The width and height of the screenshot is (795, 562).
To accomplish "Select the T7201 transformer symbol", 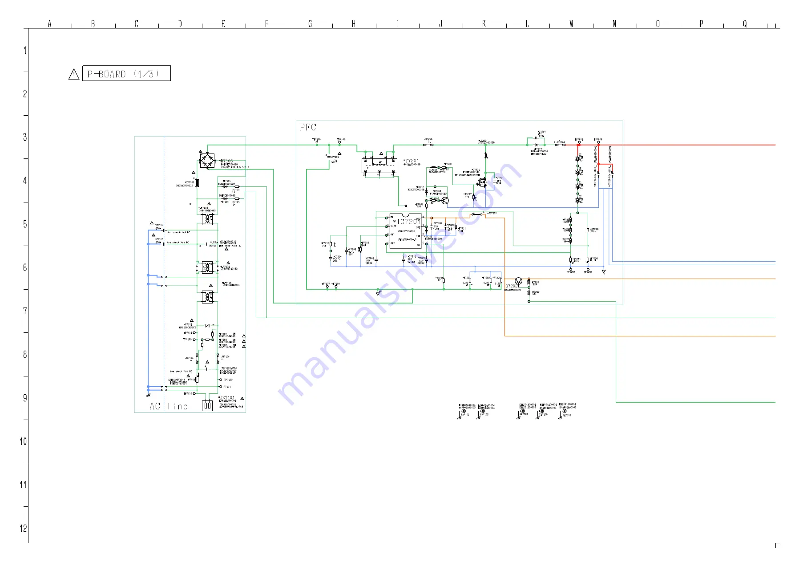I will click(379, 166).
